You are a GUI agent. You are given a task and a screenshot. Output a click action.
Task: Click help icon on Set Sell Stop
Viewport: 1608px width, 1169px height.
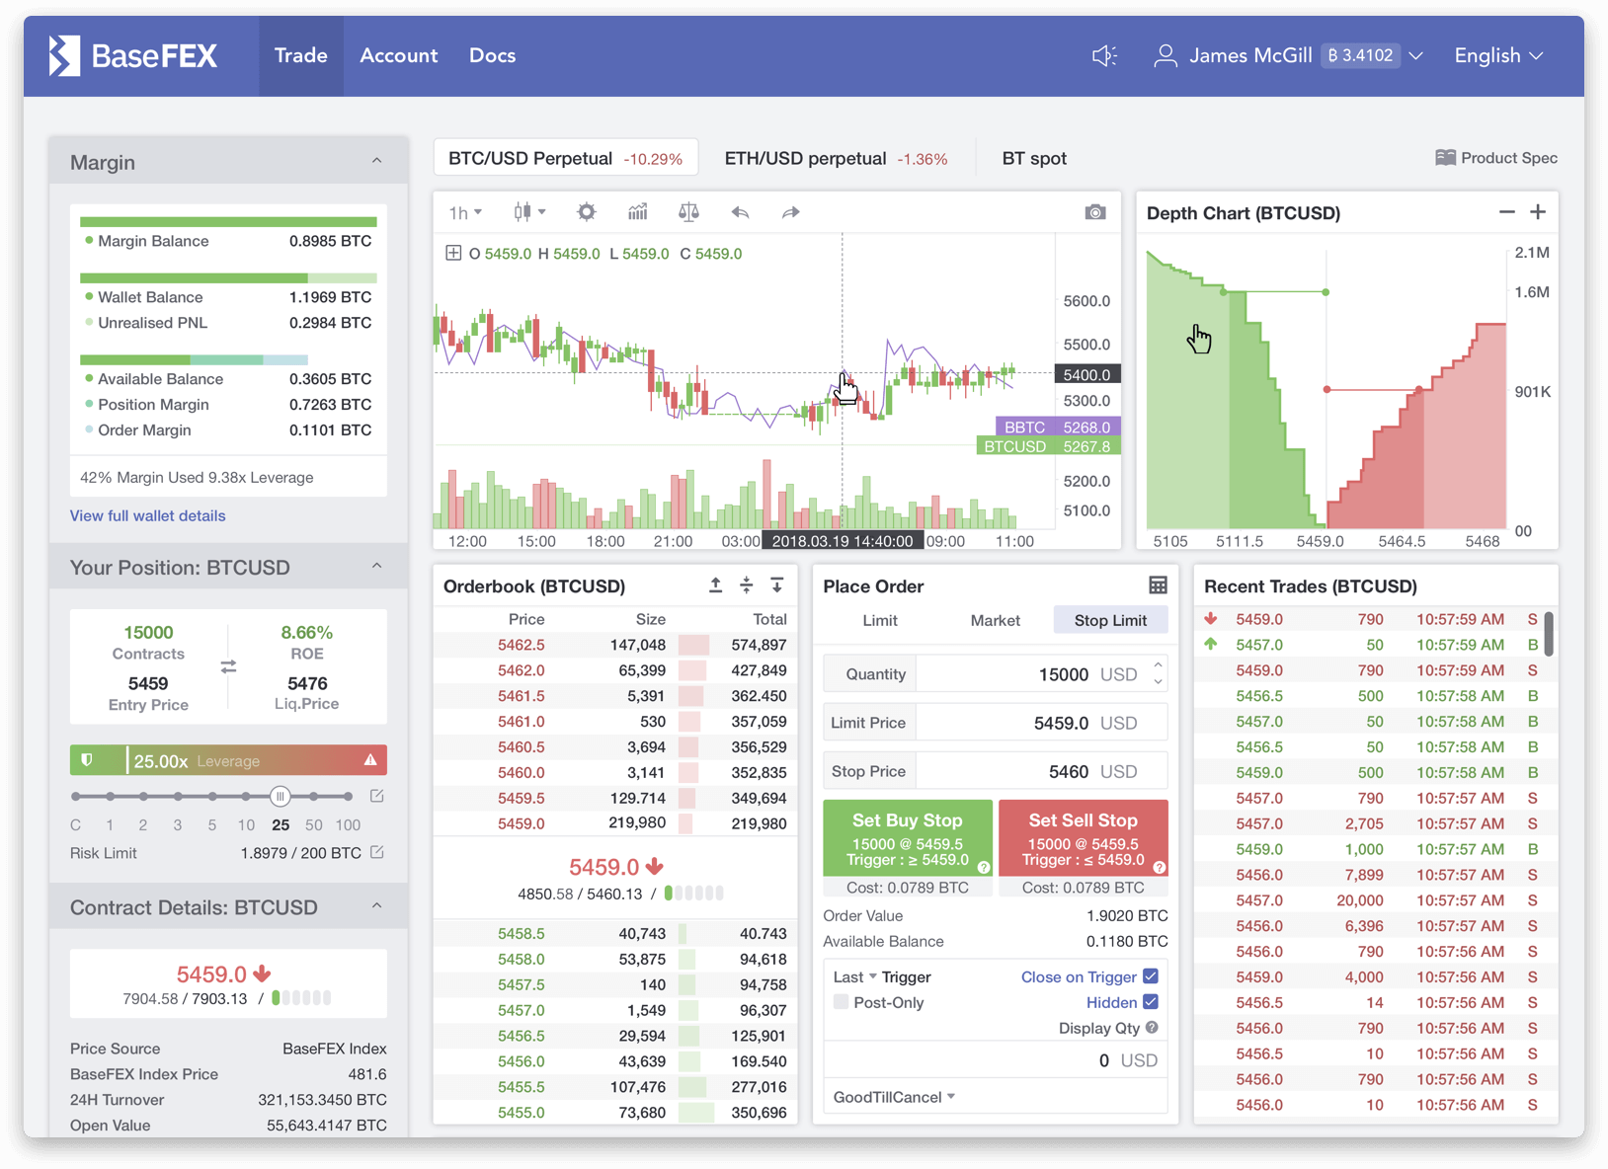pyautogui.click(x=1160, y=867)
